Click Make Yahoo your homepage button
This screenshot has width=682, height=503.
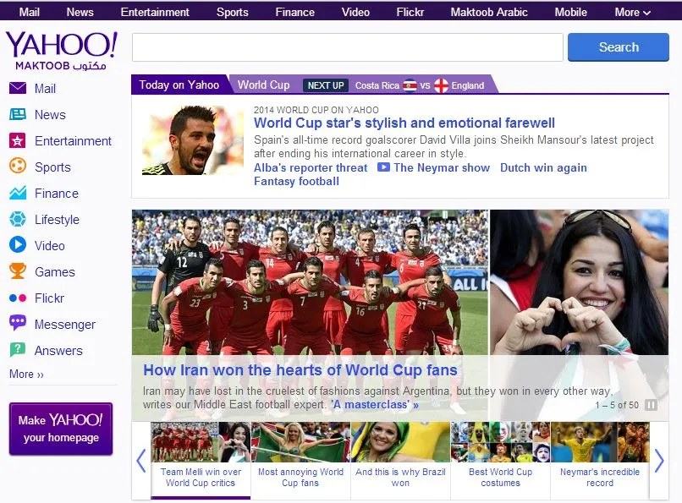[x=61, y=429]
